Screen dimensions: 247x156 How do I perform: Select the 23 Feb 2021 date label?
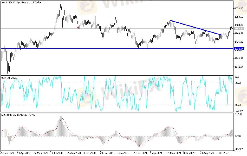140,153
